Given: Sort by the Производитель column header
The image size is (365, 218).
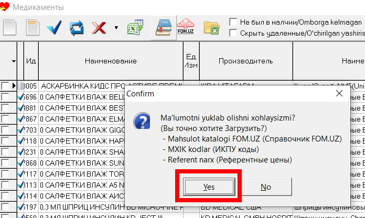Looking at the screenshot, I should click(246, 61).
